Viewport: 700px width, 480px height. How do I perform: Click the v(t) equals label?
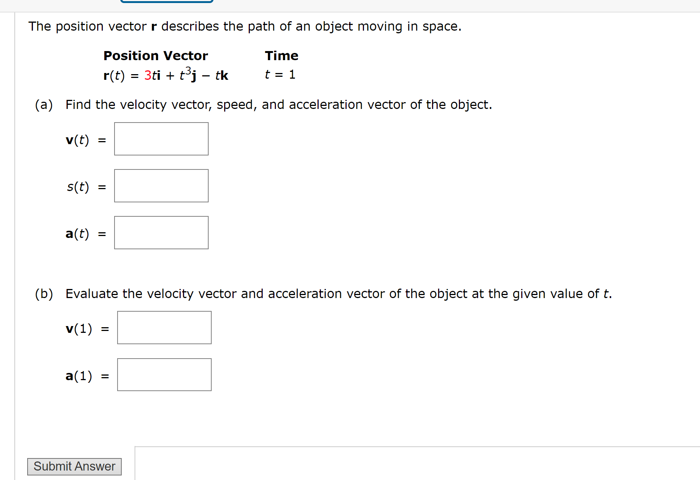tap(84, 140)
